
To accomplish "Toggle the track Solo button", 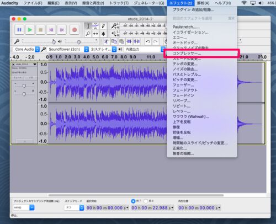I will 30,78.
